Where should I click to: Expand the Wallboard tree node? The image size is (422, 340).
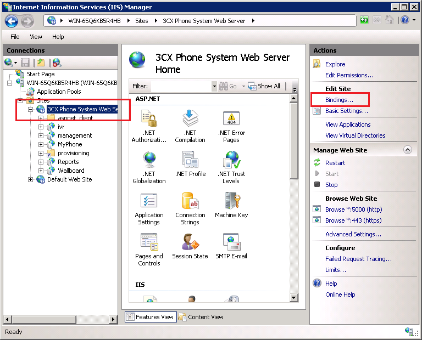pyautogui.click(x=41, y=171)
